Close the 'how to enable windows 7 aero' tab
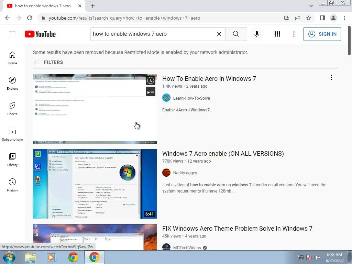 80,6
